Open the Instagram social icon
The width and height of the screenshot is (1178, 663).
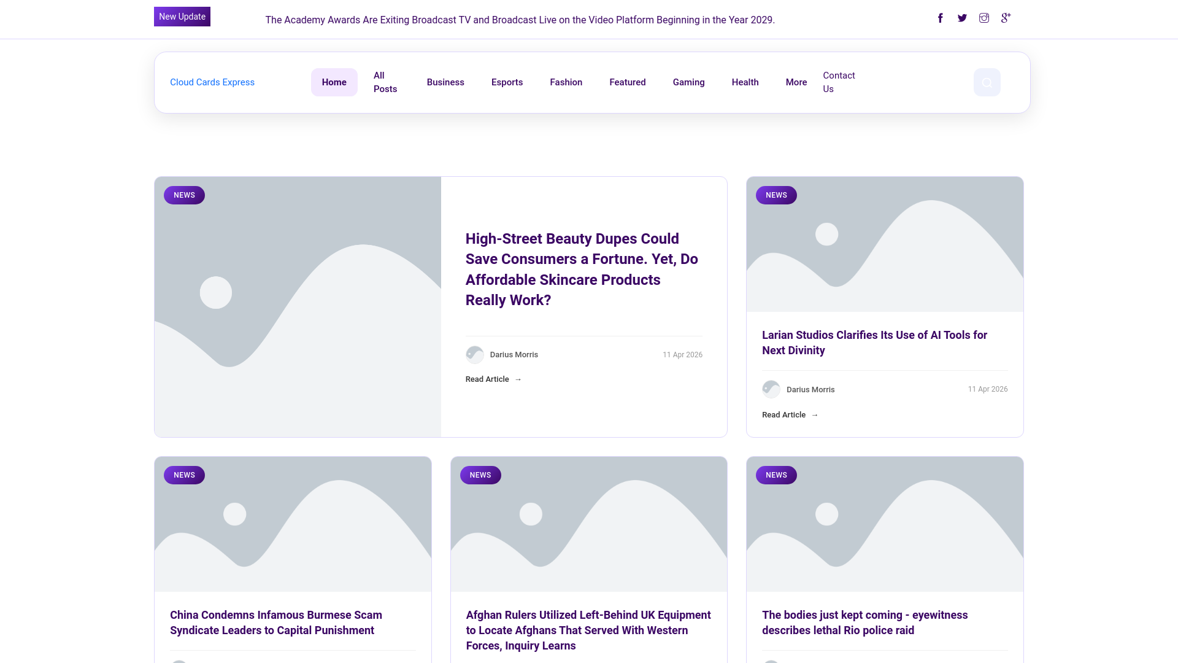(x=984, y=18)
